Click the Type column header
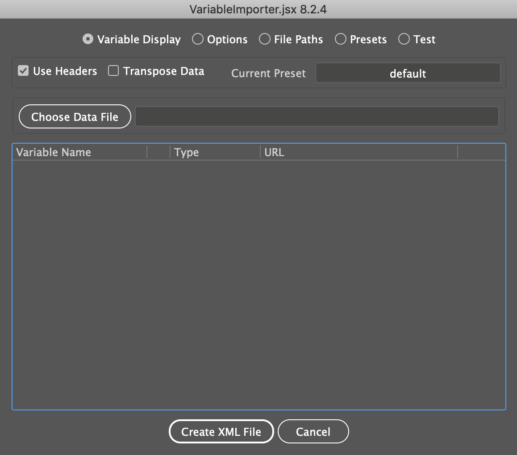The height and width of the screenshot is (455, 517). tap(214, 152)
